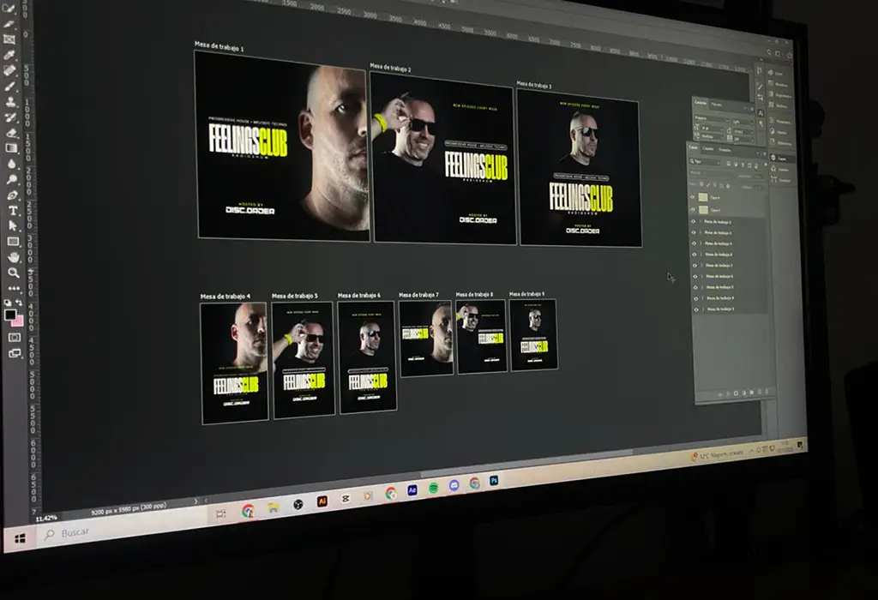Click the foreground color swatch
The width and height of the screenshot is (878, 600).
pyautogui.click(x=9, y=315)
